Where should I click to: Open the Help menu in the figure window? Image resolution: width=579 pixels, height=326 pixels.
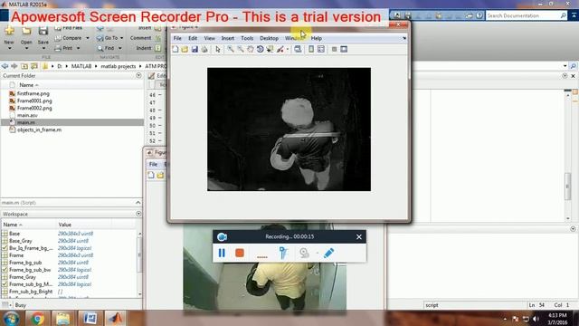[x=317, y=38]
